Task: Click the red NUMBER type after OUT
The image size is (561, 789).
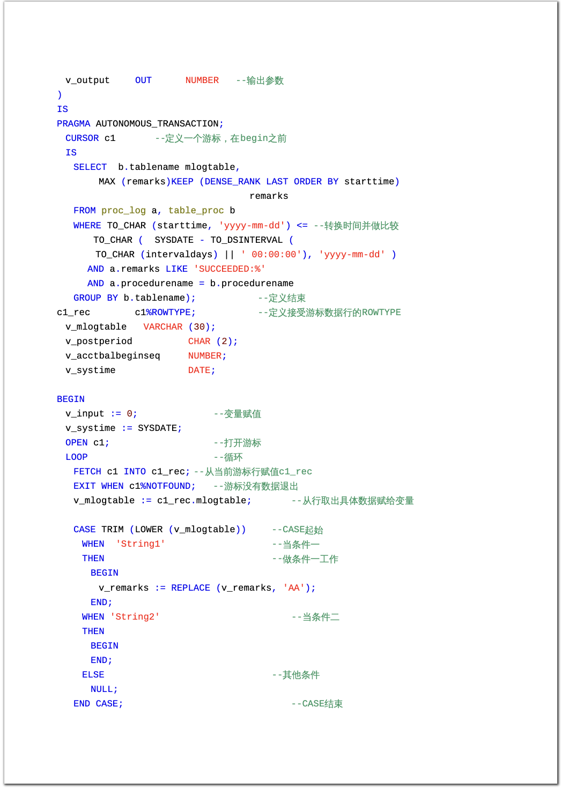Action: [202, 80]
